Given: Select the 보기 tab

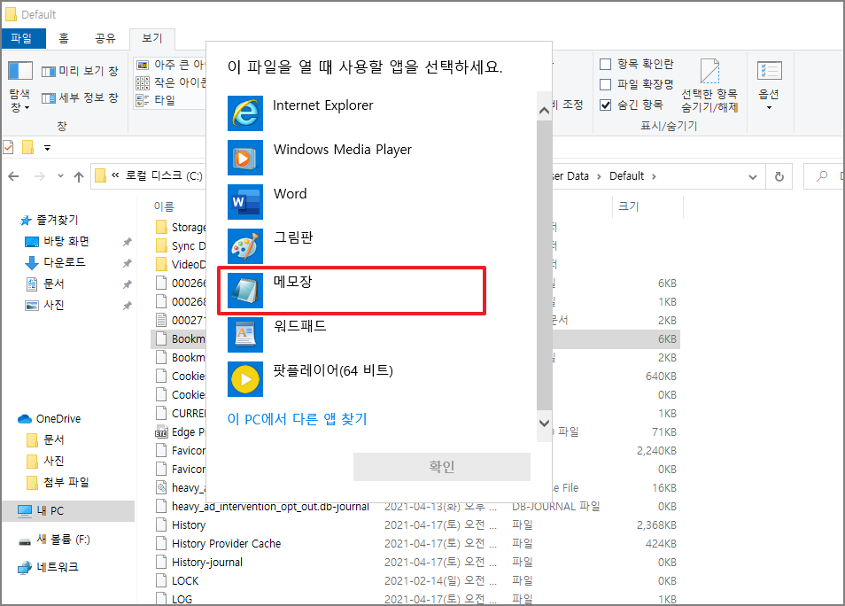Looking at the screenshot, I should point(152,38).
